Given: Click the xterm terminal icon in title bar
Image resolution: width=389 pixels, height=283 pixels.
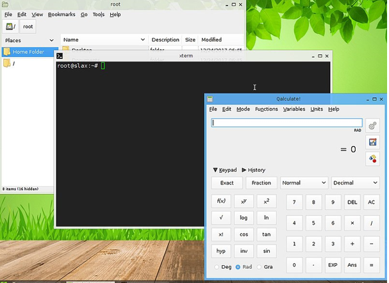Looking at the screenshot, I should 60,56.
